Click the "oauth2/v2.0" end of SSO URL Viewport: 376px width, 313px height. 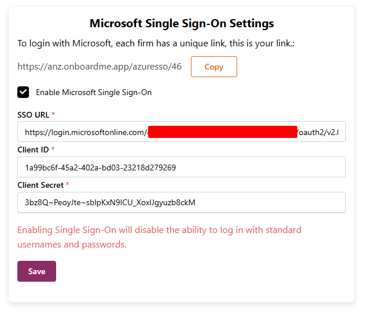point(319,133)
